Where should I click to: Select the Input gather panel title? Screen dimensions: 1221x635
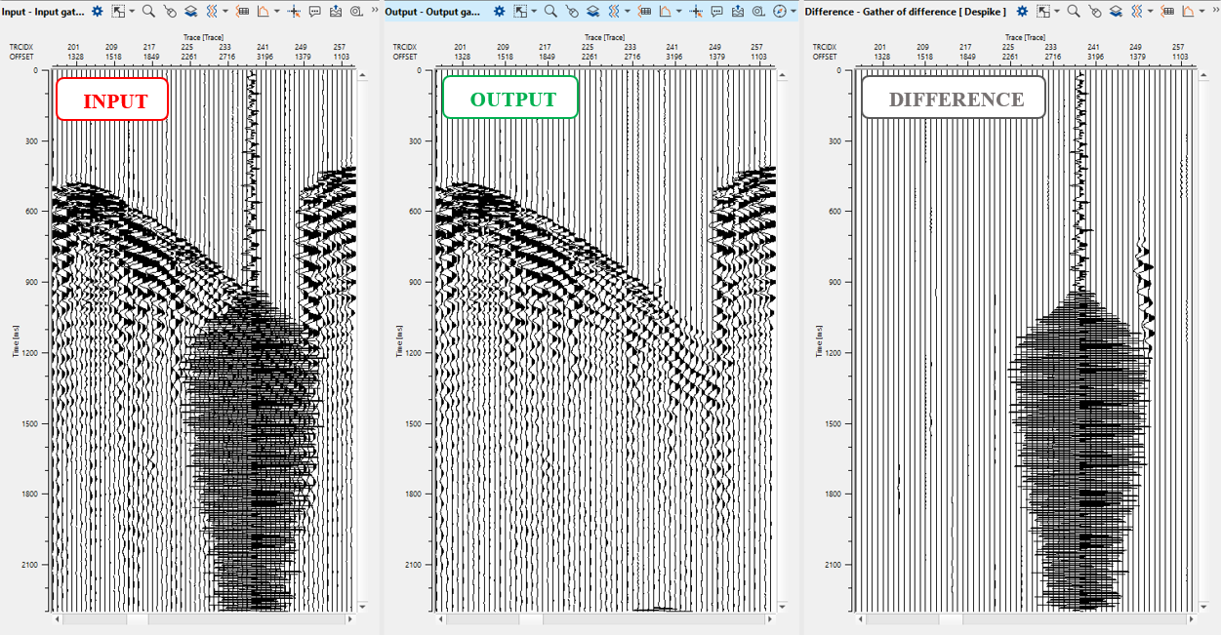(44, 12)
